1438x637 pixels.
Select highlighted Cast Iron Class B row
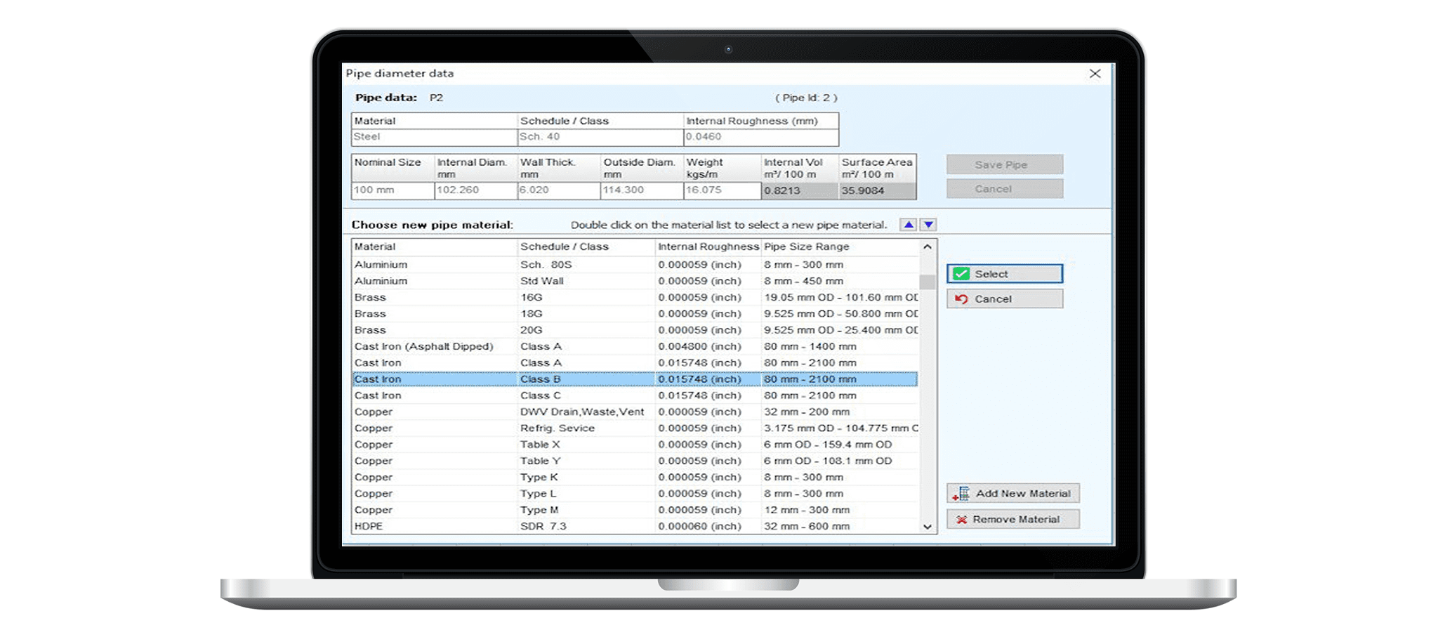coord(635,379)
